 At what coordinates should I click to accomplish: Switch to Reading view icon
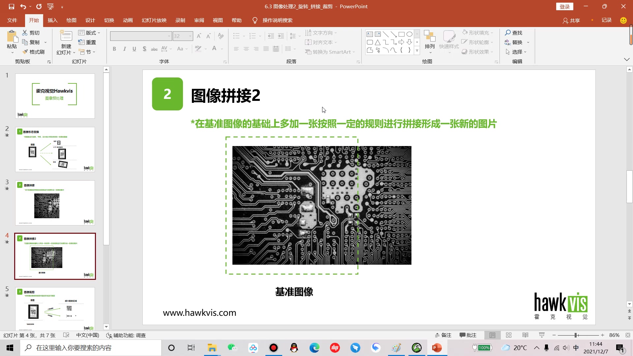pyautogui.click(x=525, y=335)
